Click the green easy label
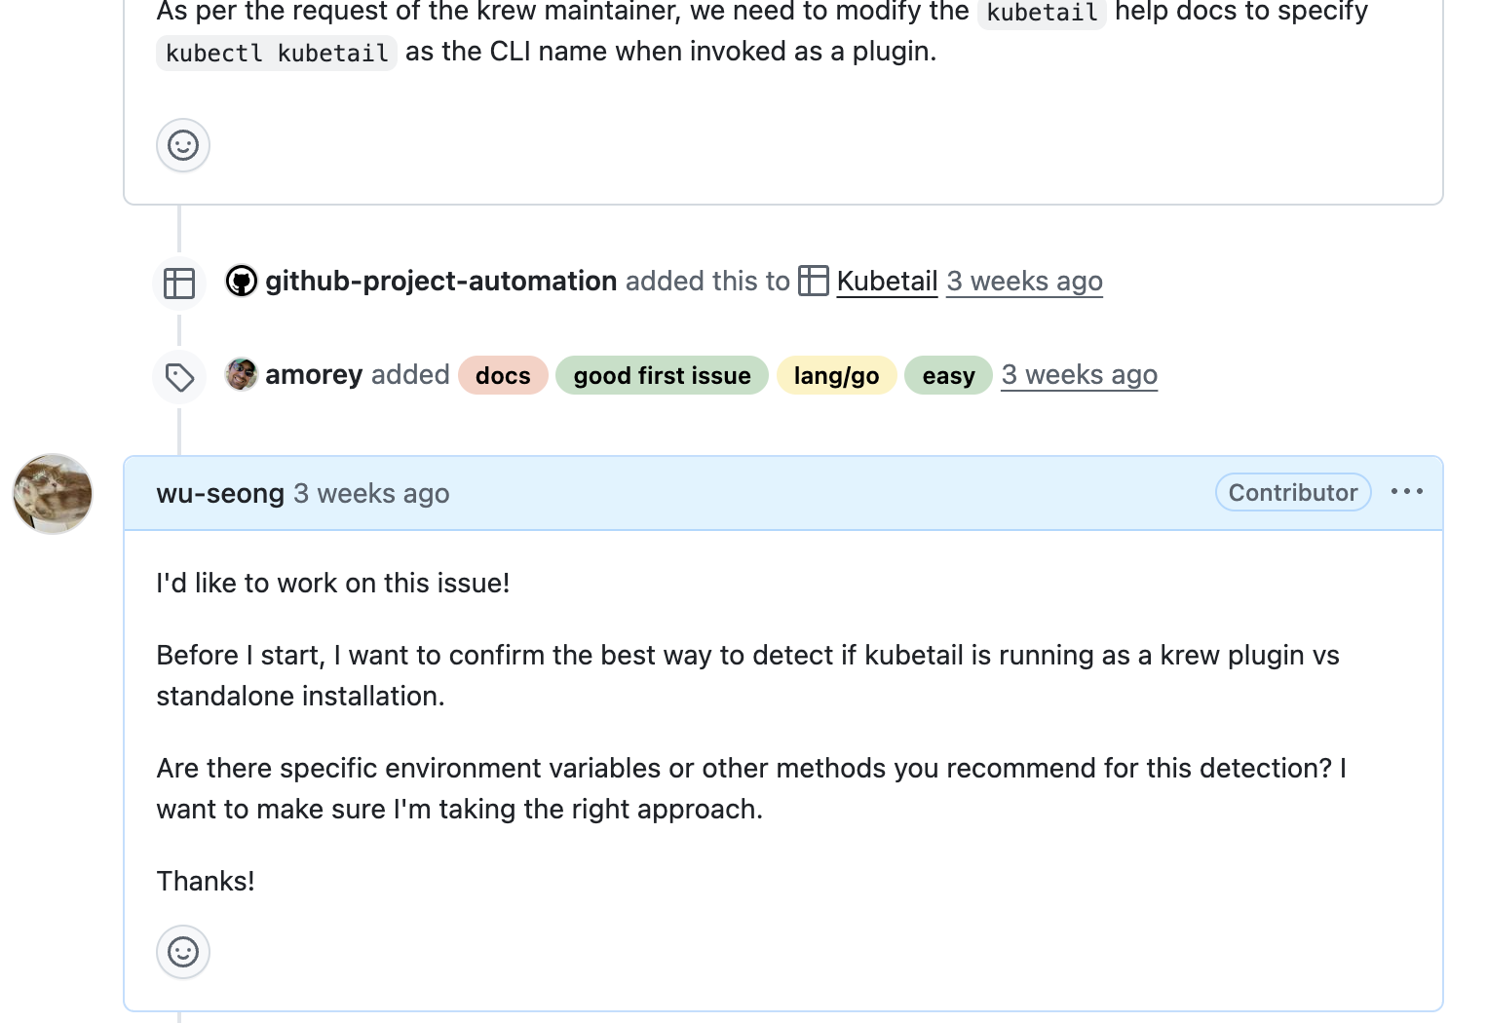1487x1023 pixels. (948, 376)
